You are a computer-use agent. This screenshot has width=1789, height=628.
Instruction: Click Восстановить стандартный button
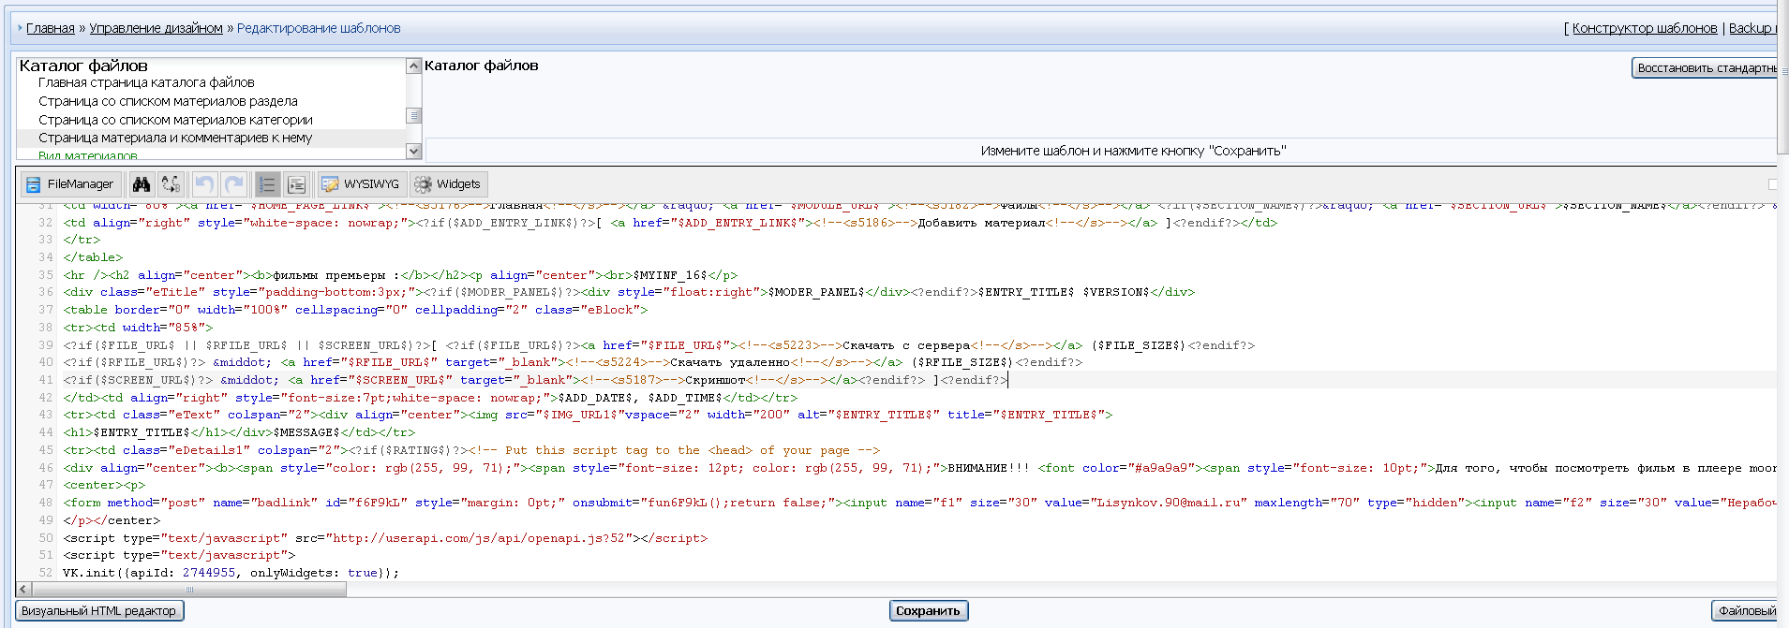(1706, 67)
